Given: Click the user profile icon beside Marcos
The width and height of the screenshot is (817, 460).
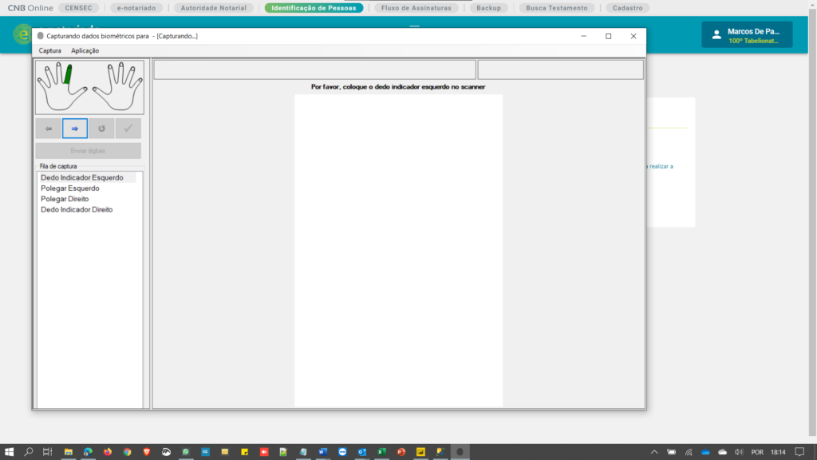Looking at the screenshot, I should point(716,34).
